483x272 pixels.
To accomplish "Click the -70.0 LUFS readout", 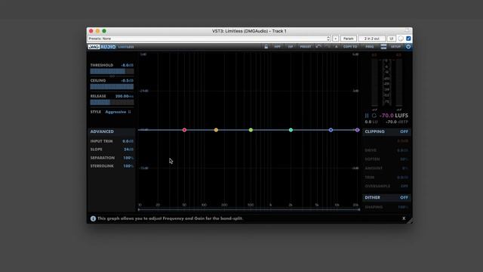I will click(394, 116).
